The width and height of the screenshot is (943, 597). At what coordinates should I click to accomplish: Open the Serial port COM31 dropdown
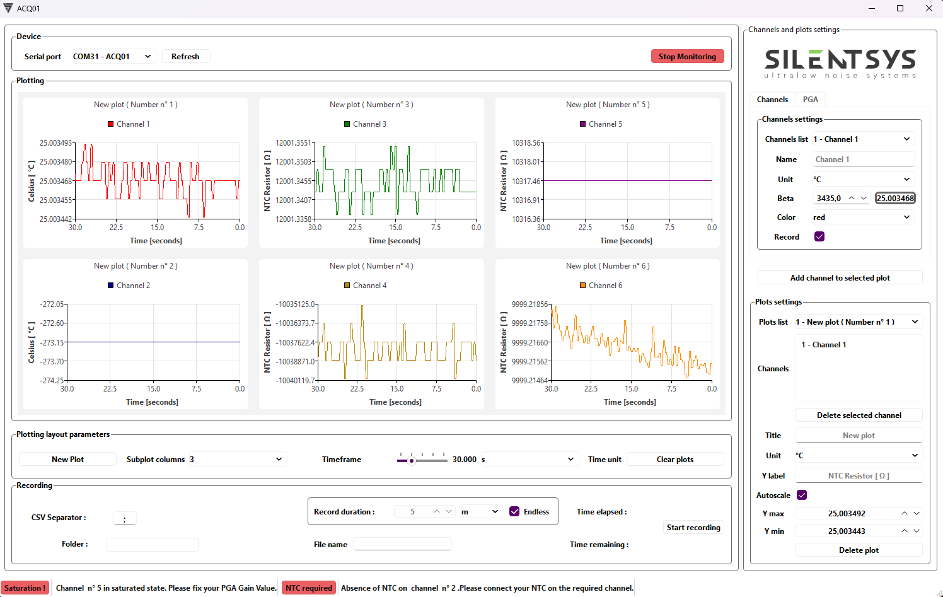113,56
